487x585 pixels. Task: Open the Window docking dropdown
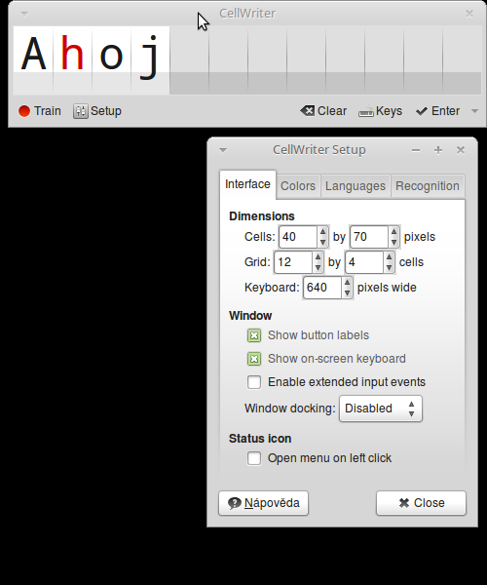(381, 409)
